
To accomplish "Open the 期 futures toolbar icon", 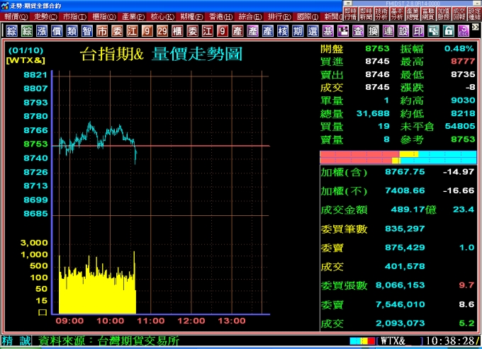I will 298,31.
